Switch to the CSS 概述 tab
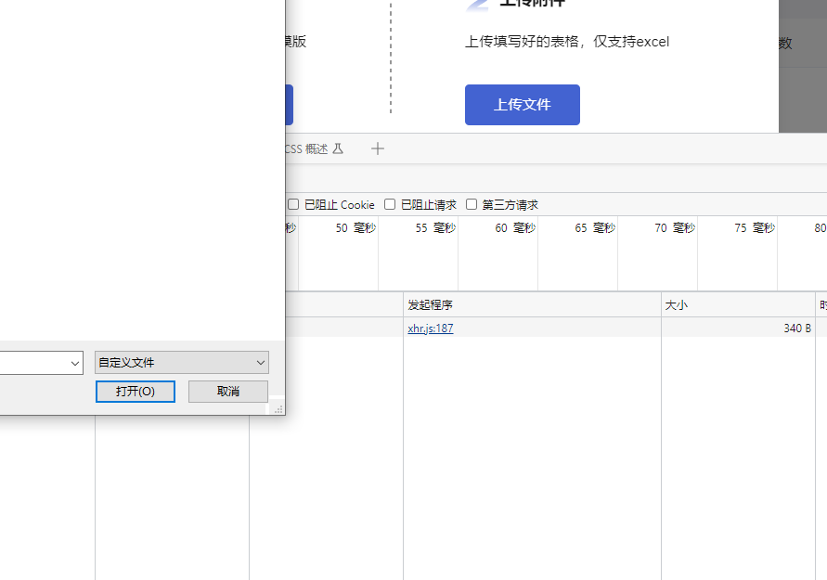The width and height of the screenshot is (827, 580). point(306,148)
